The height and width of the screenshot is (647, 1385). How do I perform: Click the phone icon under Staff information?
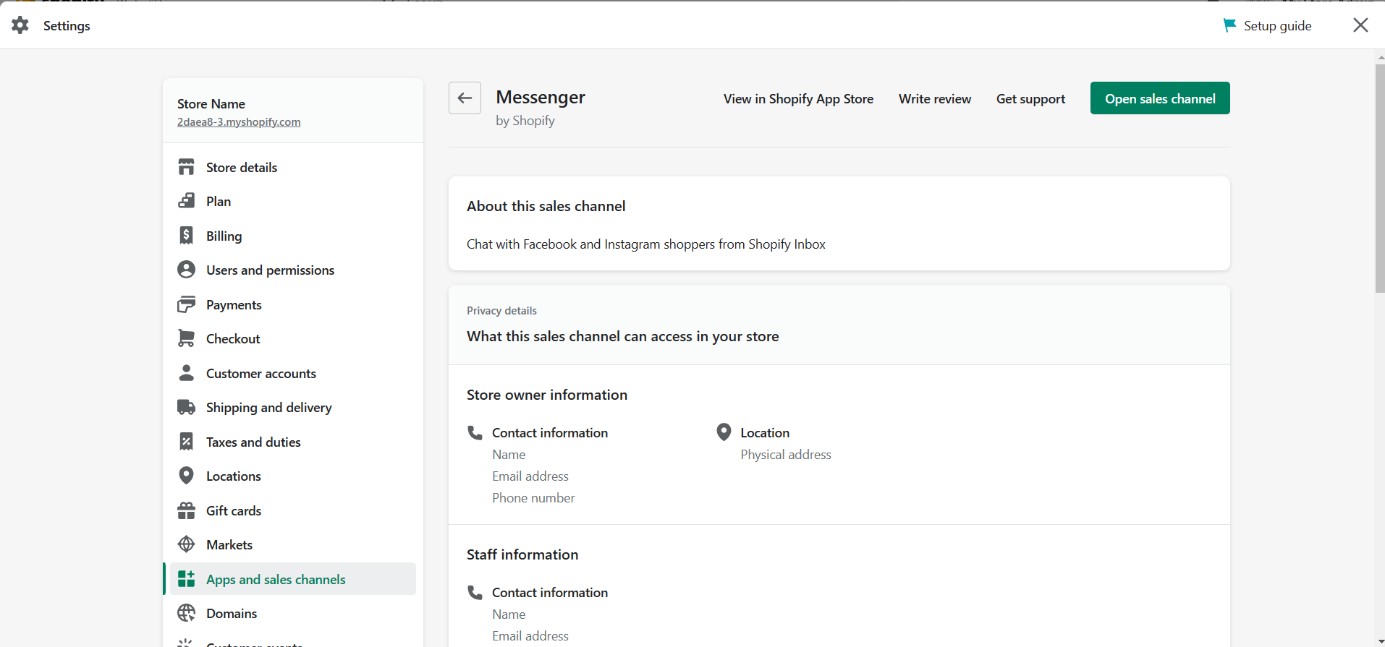click(475, 592)
